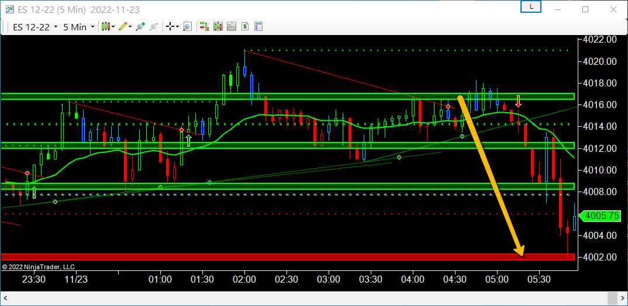Click the zoom out magnifier icon
The width and height of the screenshot is (628, 306).
[x=153, y=27]
